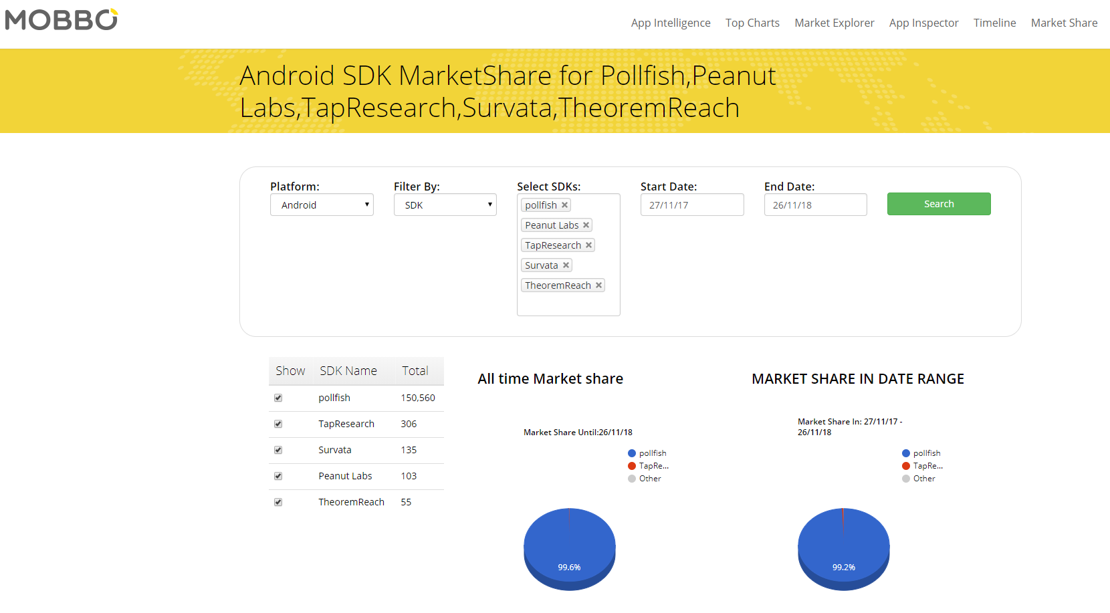
Task: Remove TapResearch tag from selection
Action: coord(588,245)
